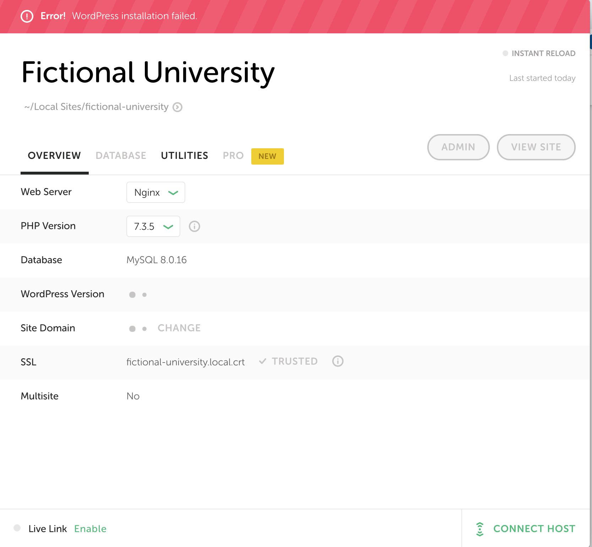592x547 pixels.
Task: Switch to the Database tab
Action: (121, 156)
